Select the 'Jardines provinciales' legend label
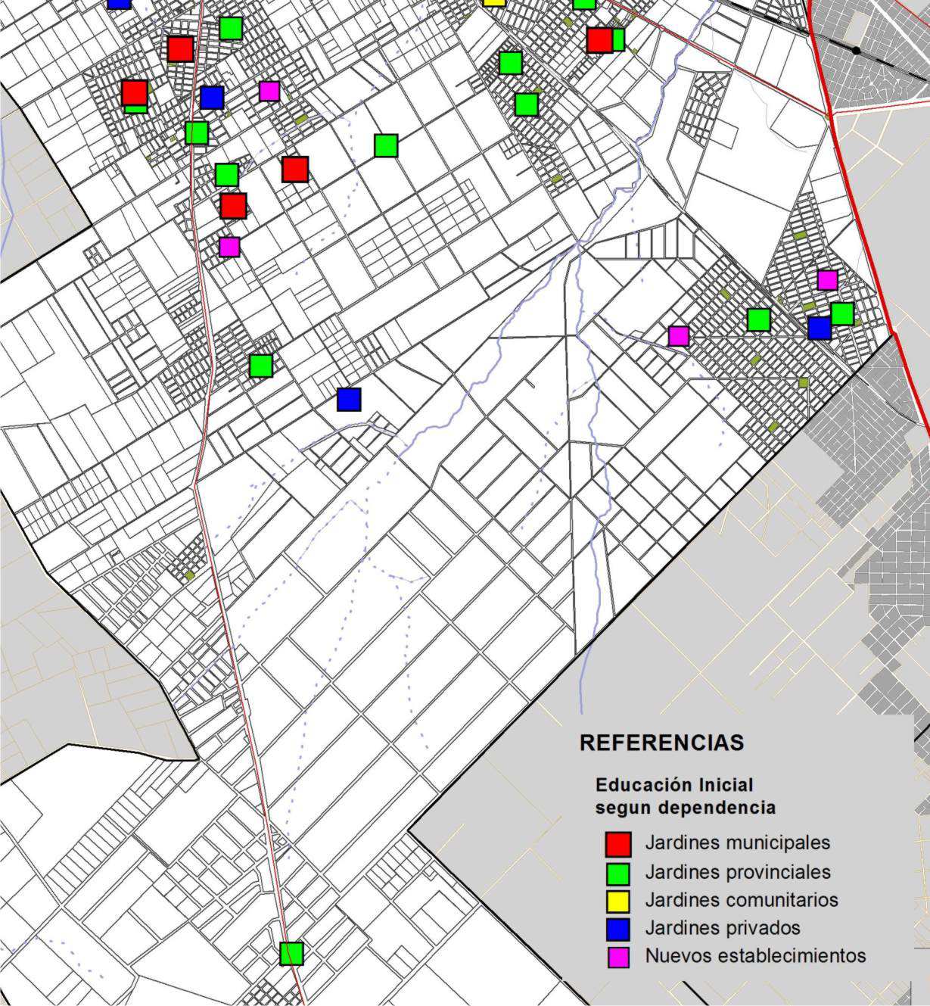The height and width of the screenshot is (1006, 930). click(738, 872)
